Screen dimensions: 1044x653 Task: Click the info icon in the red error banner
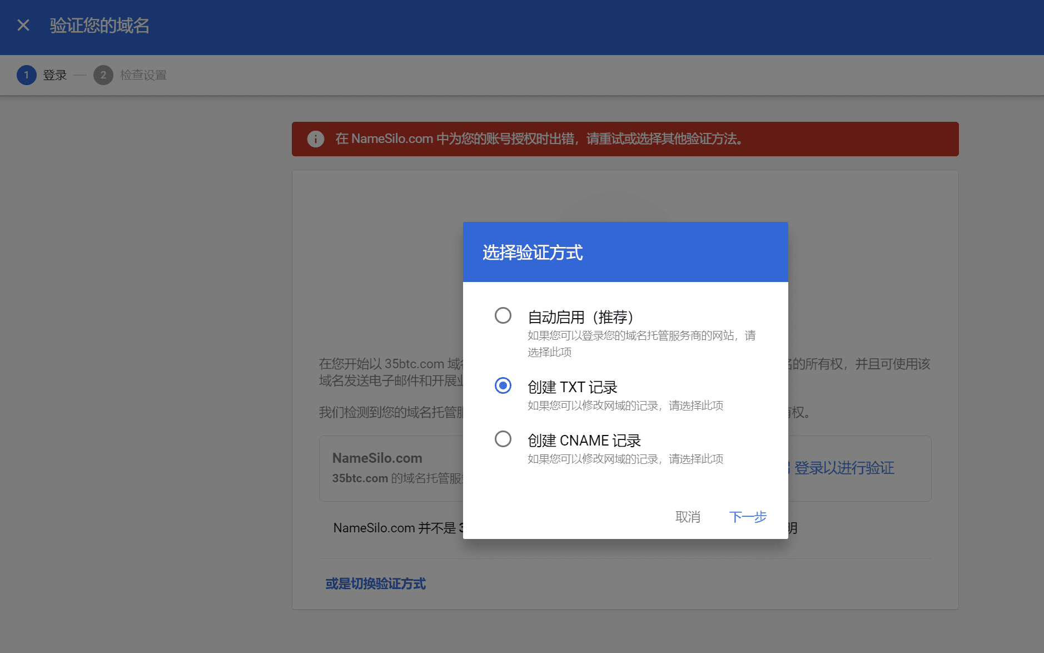click(316, 139)
